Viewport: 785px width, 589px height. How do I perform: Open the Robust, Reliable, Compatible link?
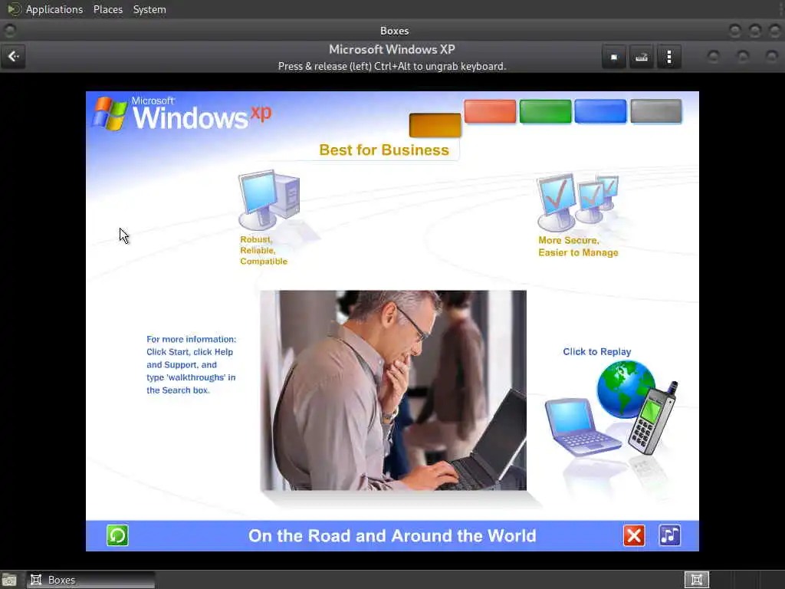click(264, 251)
